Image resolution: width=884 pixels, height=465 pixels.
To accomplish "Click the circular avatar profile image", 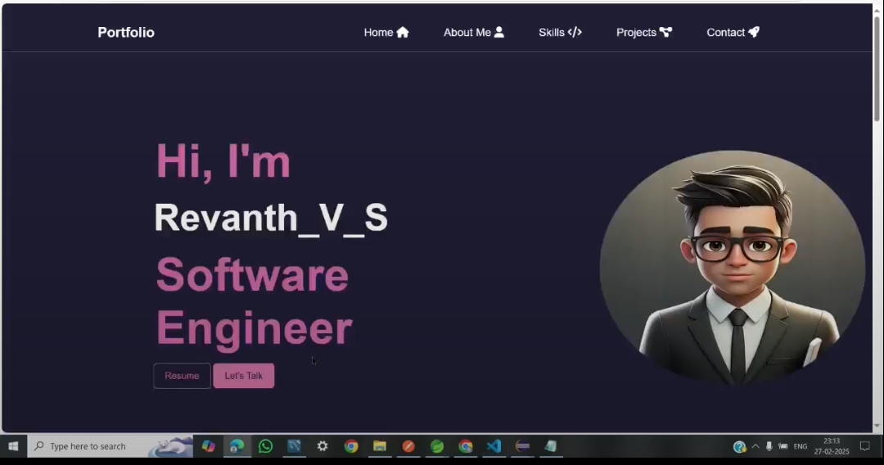I will (733, 268).
